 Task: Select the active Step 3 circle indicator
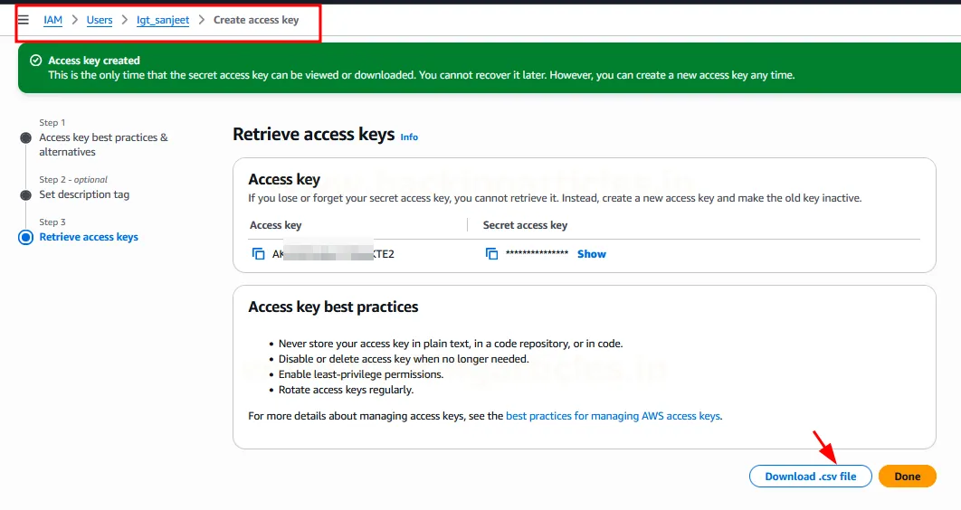pyautogui.click(x=25, y=237)
